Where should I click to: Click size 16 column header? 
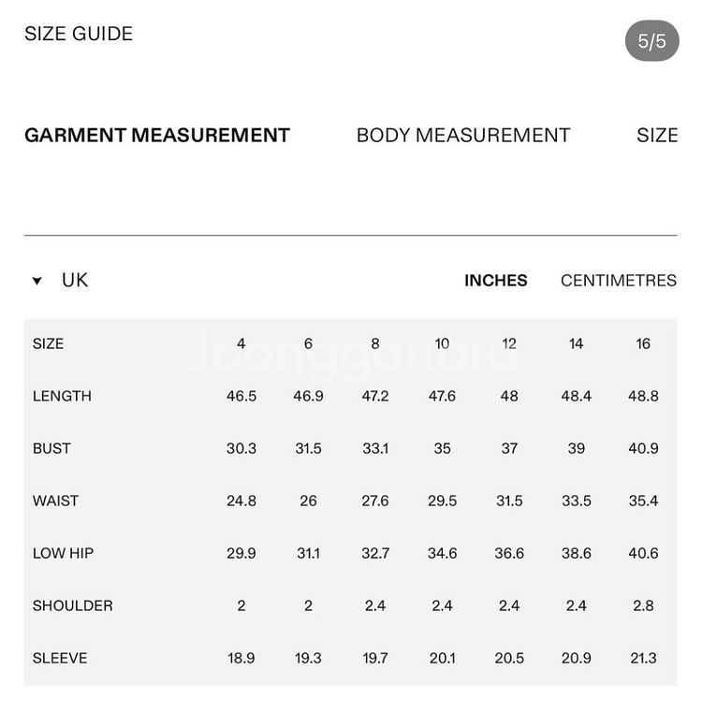(x=643, y=343)
